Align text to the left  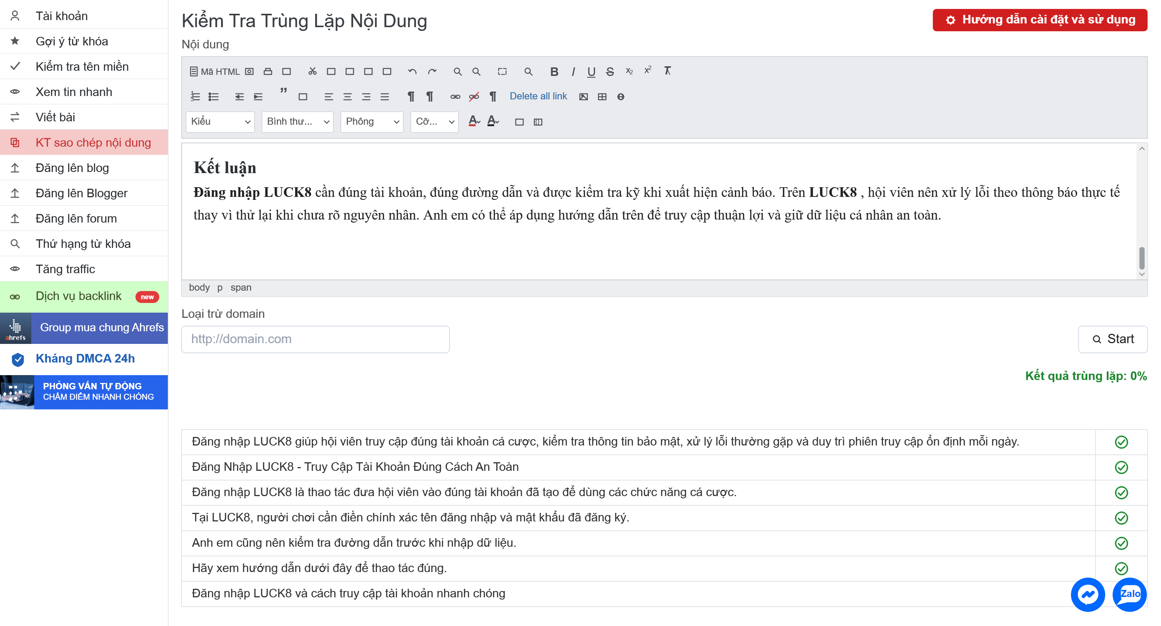(x=329, y=96)
